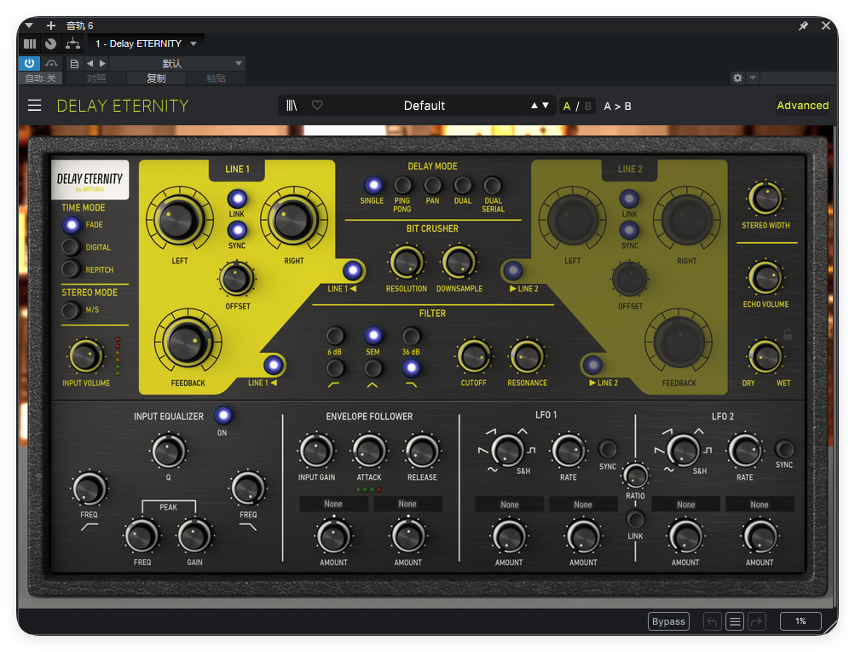
Task: Click the compare button in host bar
Action: point(96,78)
